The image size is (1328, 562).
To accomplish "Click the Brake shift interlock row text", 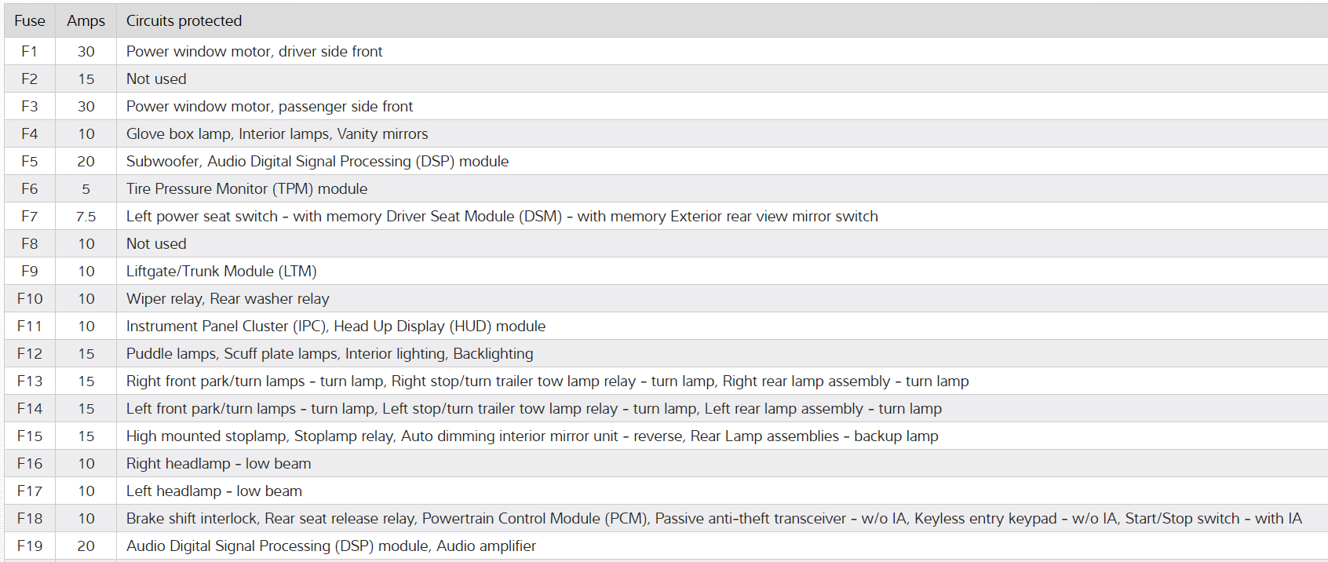I will 713,519.
